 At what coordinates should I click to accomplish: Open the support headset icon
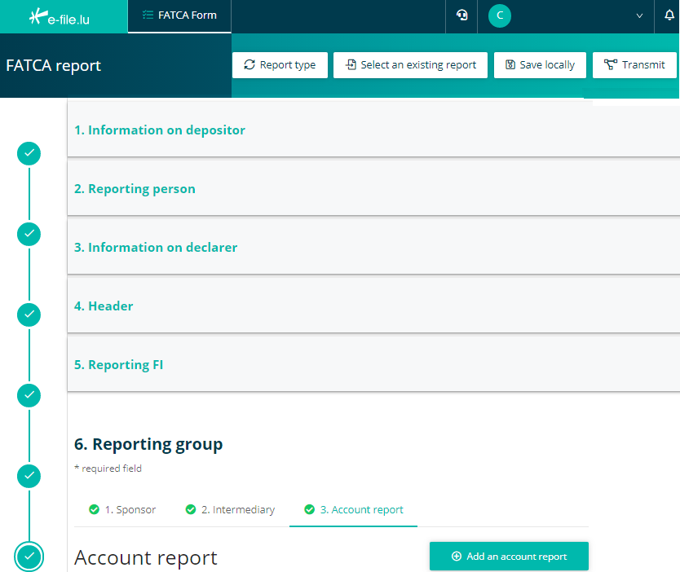[461, 15]
